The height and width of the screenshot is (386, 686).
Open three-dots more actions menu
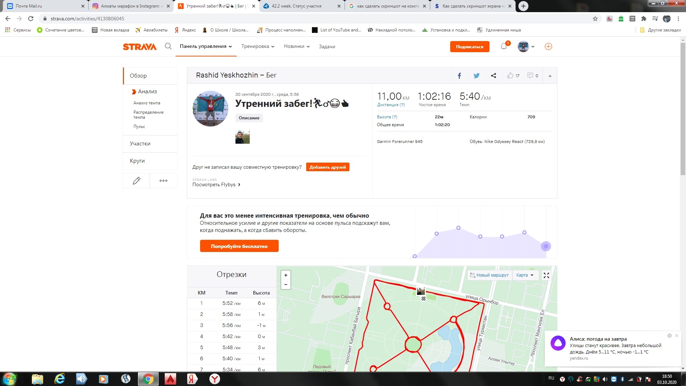[x=163, y=181]
